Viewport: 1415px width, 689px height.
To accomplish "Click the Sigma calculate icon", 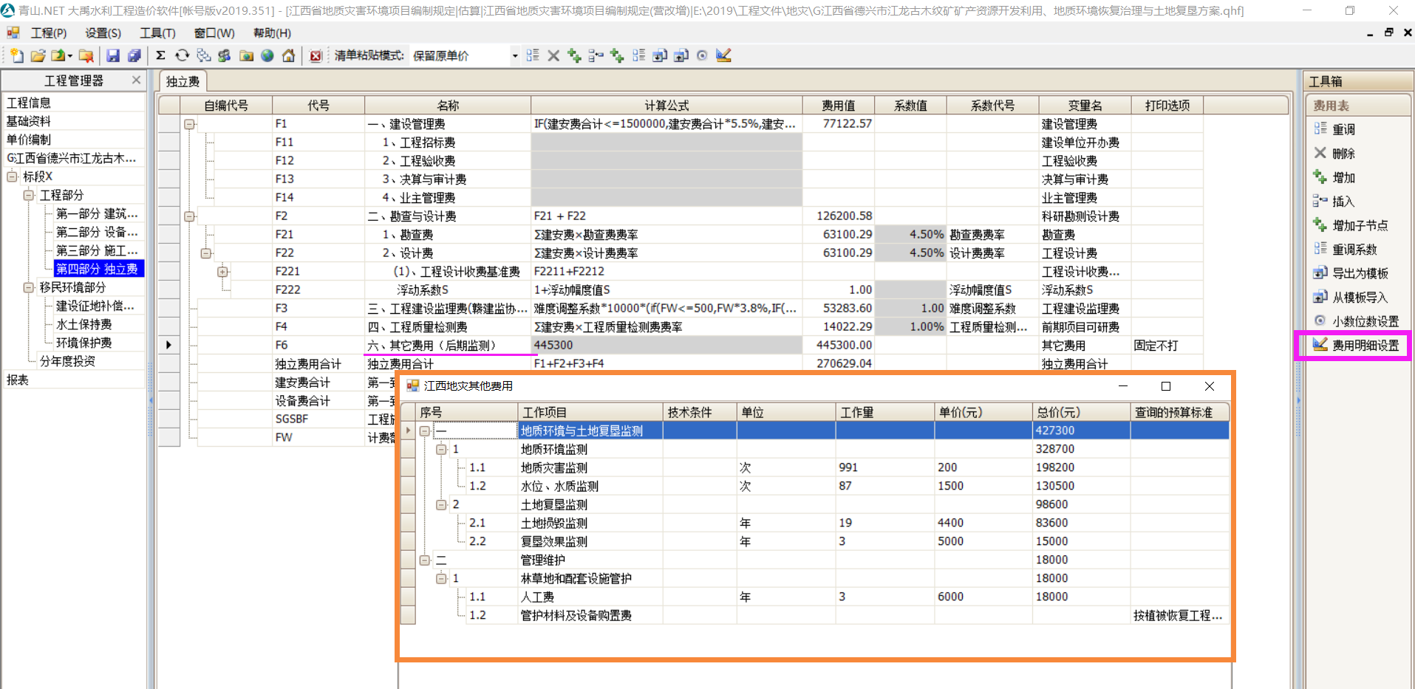I will [x=160, y=55].
